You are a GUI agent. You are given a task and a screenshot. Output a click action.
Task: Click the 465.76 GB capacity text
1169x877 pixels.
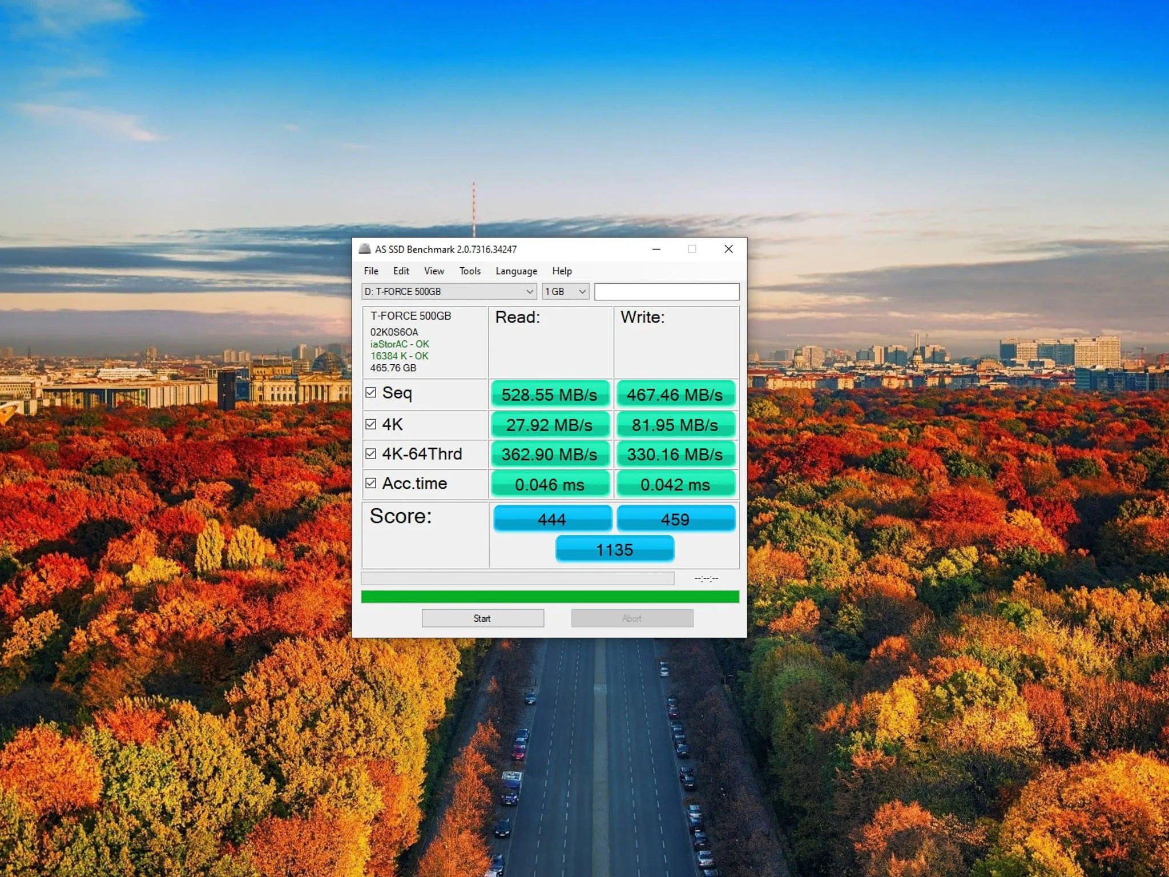pos(393,368)
